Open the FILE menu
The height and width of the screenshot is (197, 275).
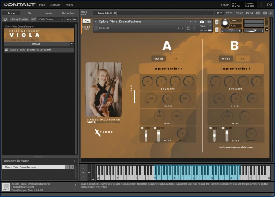[42, 4]
